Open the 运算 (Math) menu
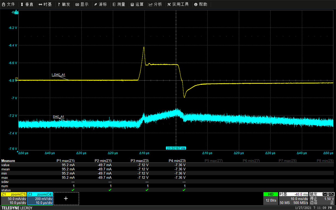The height and width of the screenshot is (210, 336). [137, 4]
